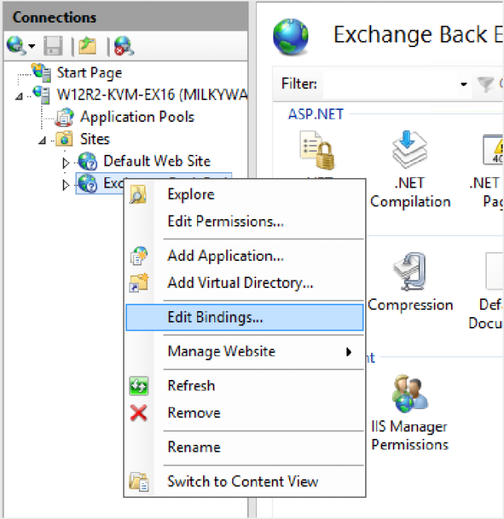Collapse the Sites tree node
This screenshot has height=519, width=504.
pos(42,141)
